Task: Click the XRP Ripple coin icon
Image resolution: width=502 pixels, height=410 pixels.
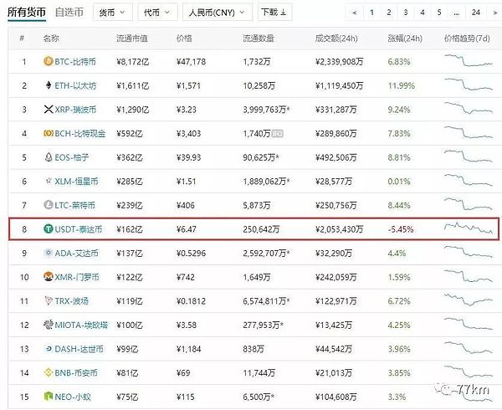Action: pos(48,110)
